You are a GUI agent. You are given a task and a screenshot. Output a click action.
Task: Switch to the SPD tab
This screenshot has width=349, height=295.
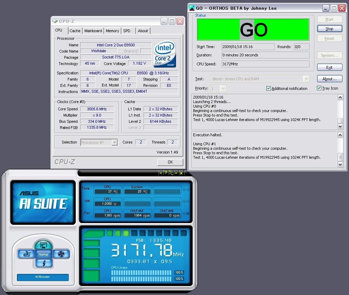127,31
